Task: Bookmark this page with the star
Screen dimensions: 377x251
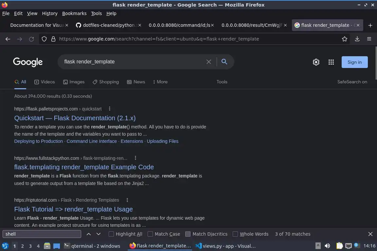Action: [344, 39]
